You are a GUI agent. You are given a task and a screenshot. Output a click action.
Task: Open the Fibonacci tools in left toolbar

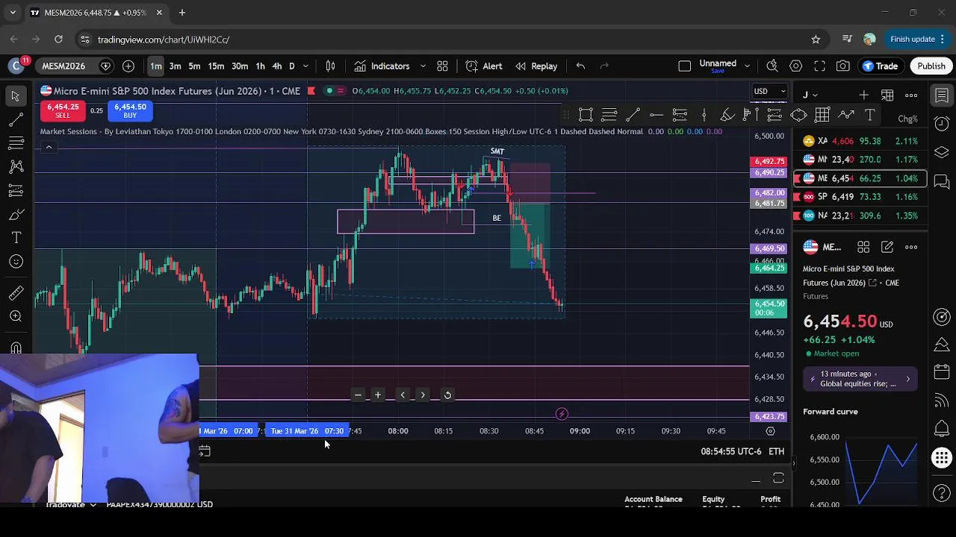16,143
